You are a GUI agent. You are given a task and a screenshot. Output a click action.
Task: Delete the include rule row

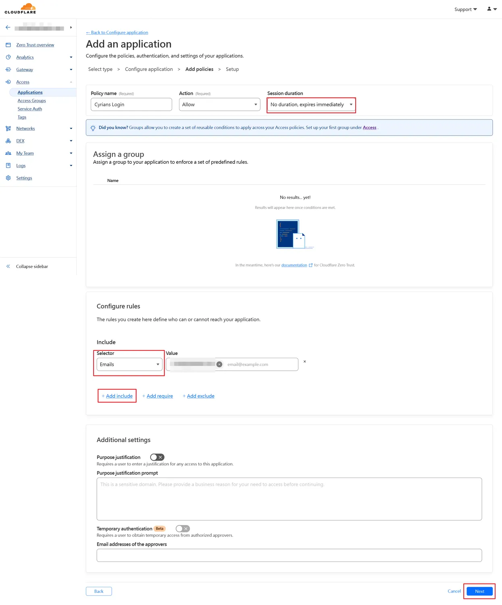point(304,361)
